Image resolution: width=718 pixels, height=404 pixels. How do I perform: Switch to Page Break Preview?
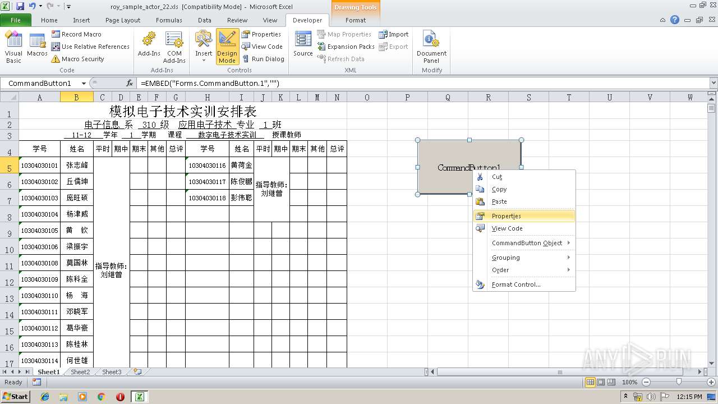(611, 382)
